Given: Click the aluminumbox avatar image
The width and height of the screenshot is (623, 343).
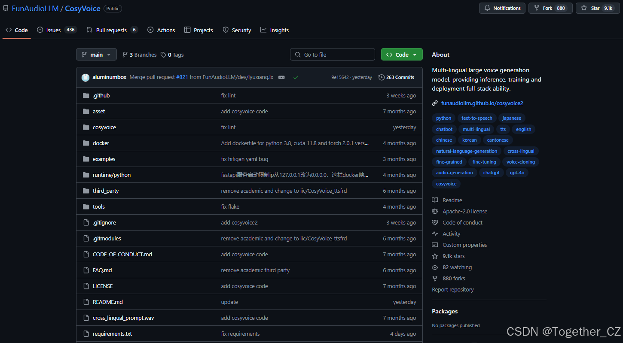Looking at the screenshot, I should 86,77.
